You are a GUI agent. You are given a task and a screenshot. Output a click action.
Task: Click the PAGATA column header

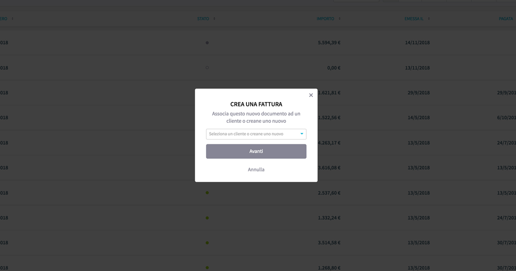pyautogui.click(x=506, y=19)
